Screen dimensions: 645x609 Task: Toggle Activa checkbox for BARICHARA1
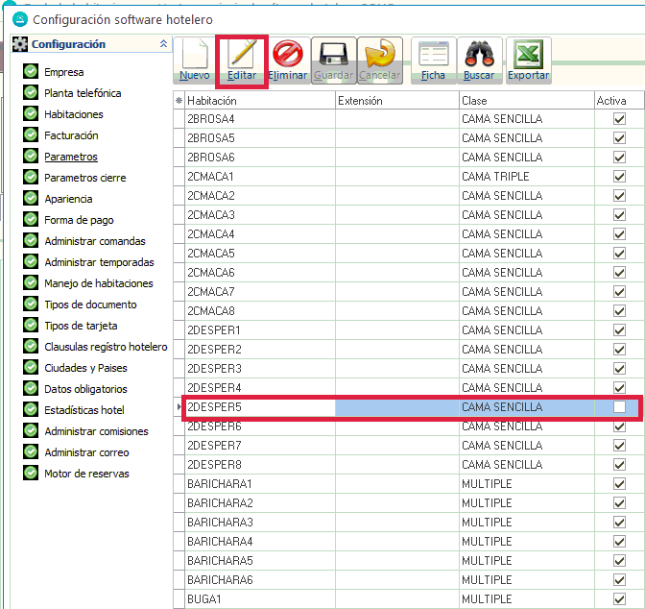pyautogui.click(x=619, y=484)
